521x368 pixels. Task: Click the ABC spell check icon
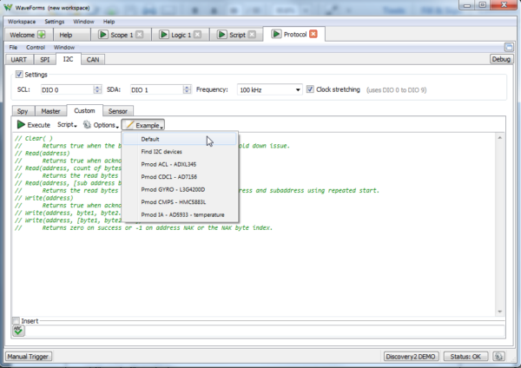click(x=18, y=331)
